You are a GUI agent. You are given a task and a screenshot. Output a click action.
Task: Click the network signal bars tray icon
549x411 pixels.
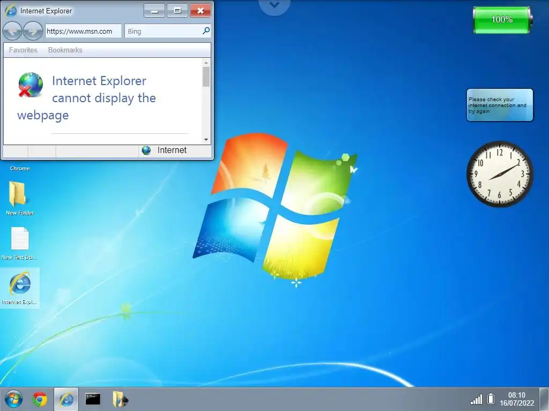coord(476,399)
